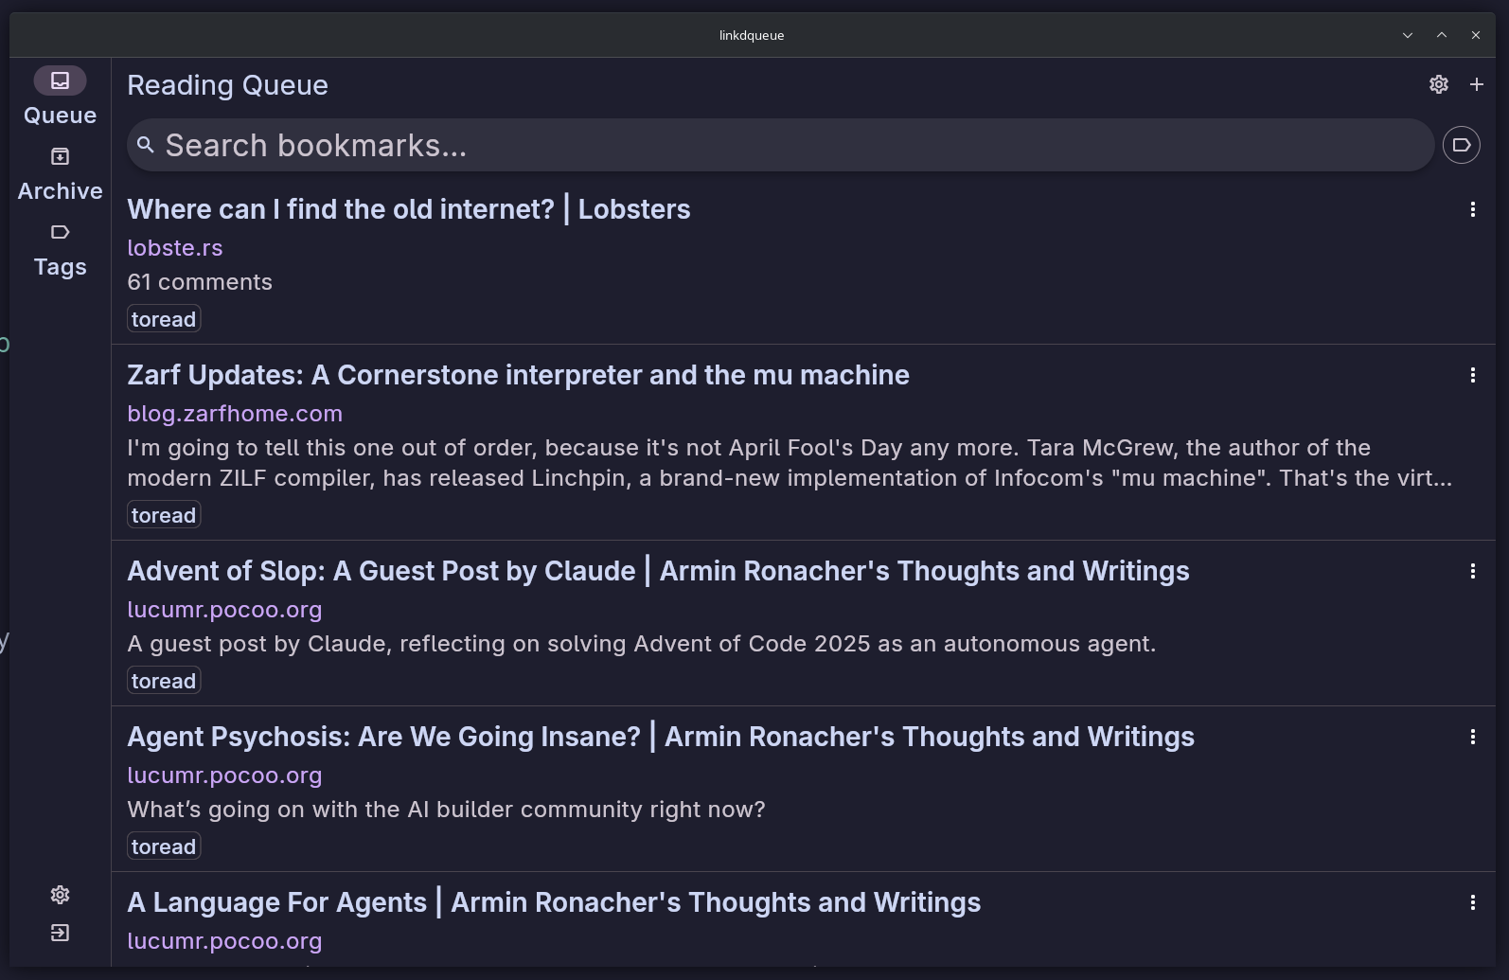Open settings gear next to Reading Queue title
1509x980 pixels.
(1439, 84)
